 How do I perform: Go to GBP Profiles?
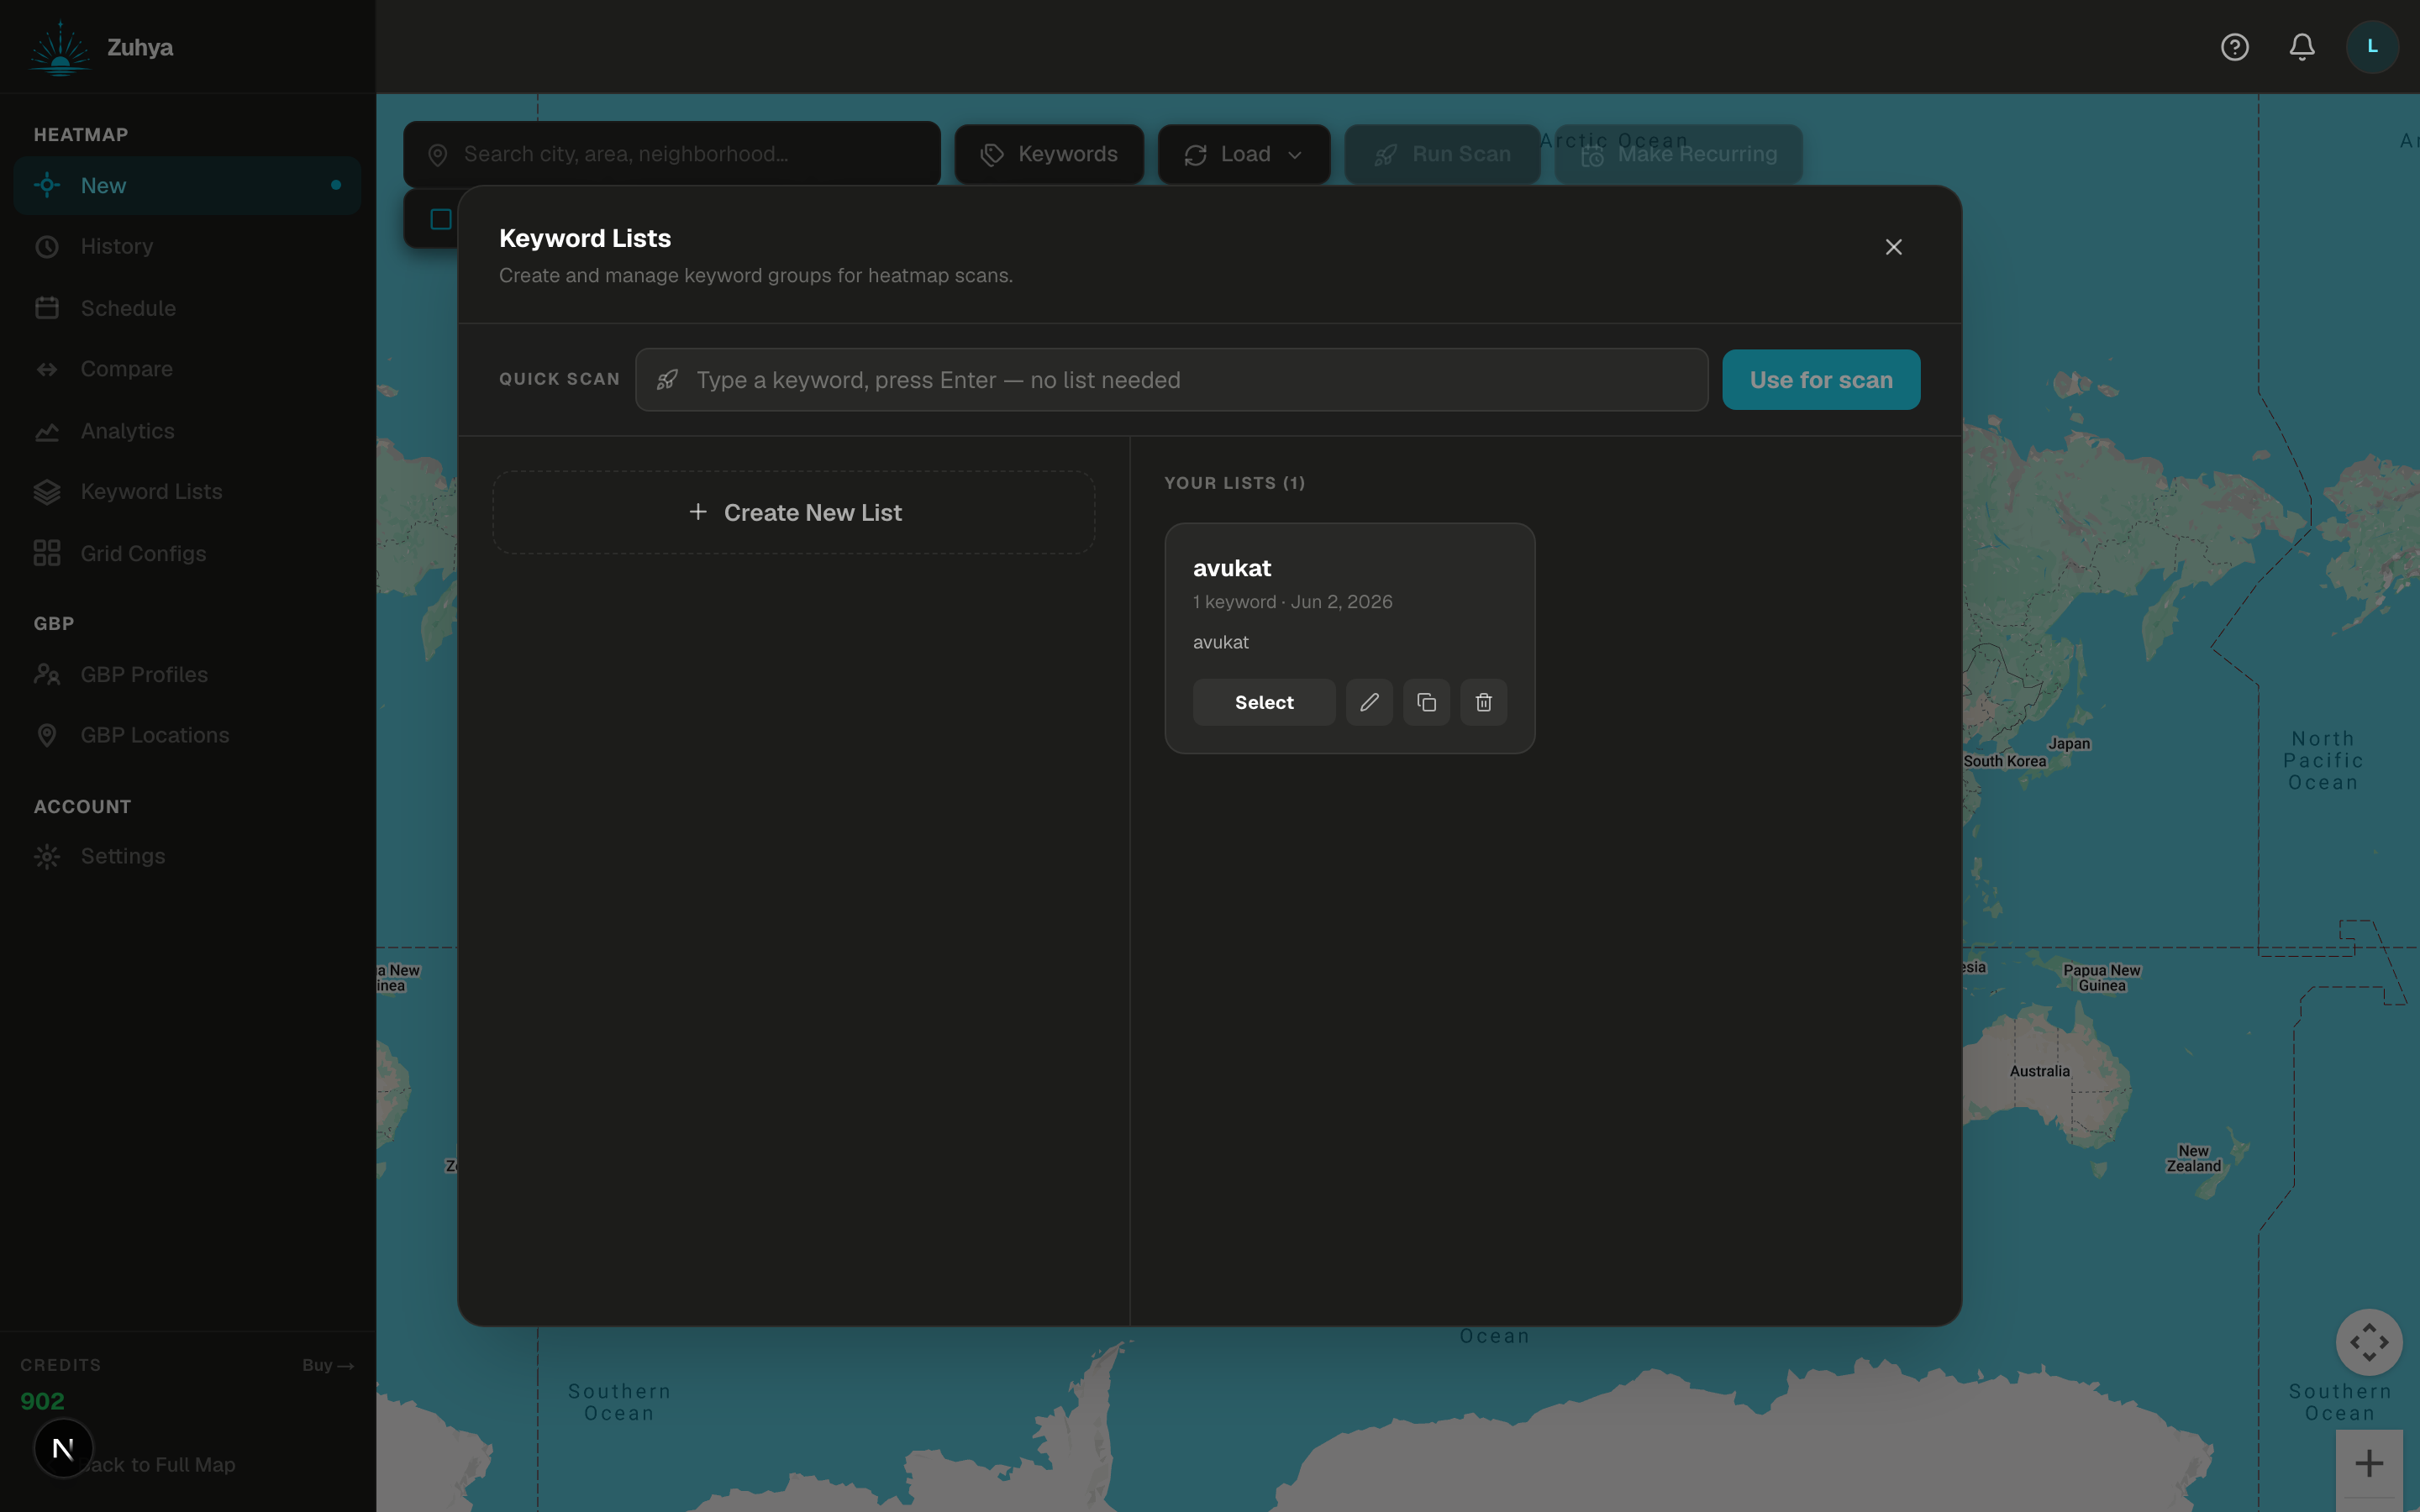[x=187, y=674]
